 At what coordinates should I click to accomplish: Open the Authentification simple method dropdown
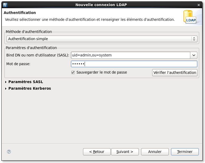102,39
